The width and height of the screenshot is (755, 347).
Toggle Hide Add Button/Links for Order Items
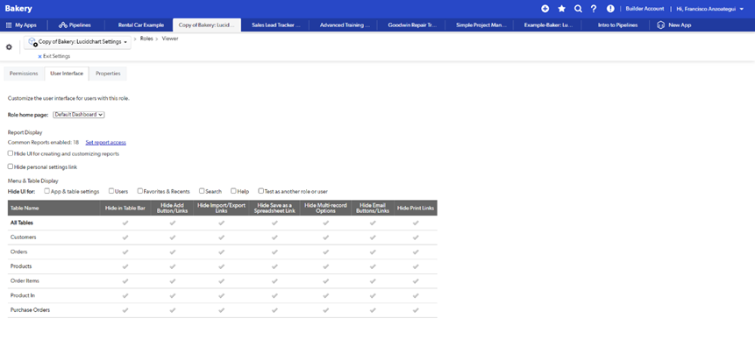click(x=173, y=281)
